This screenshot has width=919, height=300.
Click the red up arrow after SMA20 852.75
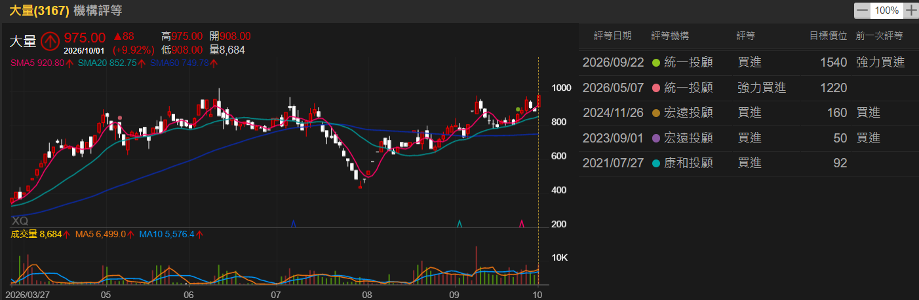coord(142,63)
